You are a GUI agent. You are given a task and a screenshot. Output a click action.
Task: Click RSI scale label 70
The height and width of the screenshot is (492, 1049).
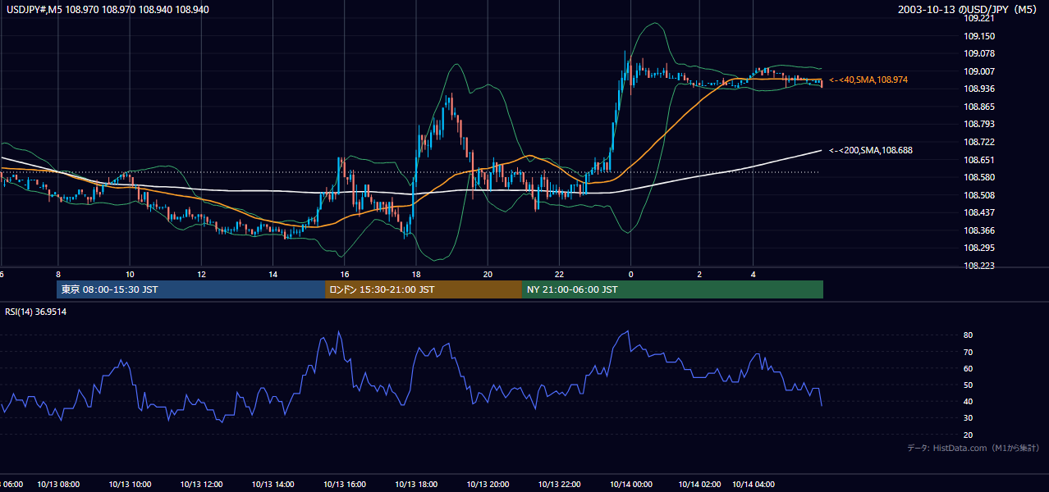click(x=969, y=352)
